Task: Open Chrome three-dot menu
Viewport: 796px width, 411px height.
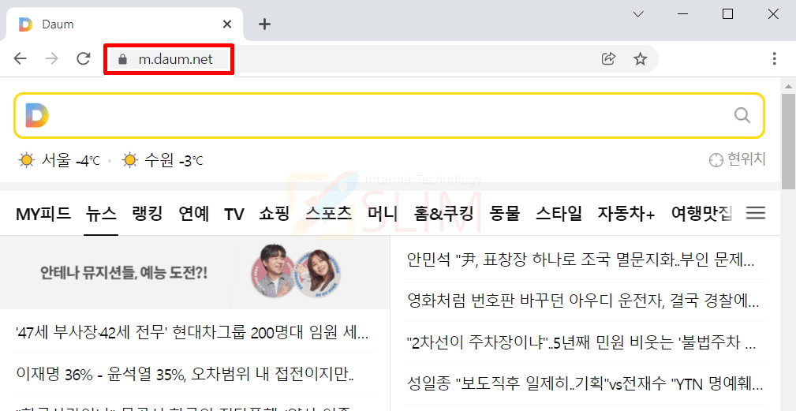Action: pyautogui.click(x=774, y=59)
